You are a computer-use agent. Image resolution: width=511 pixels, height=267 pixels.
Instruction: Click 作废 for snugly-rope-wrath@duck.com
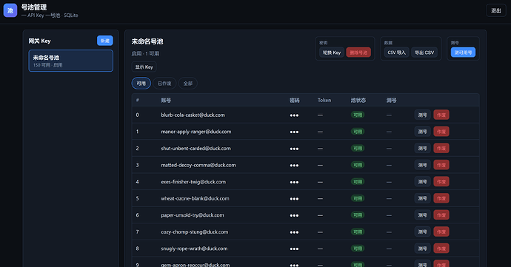pos(441,249)
